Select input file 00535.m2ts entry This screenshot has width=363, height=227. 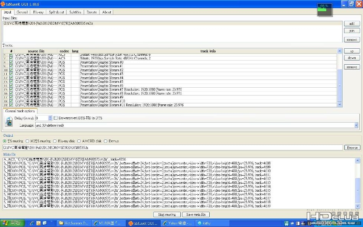[173, 23]
